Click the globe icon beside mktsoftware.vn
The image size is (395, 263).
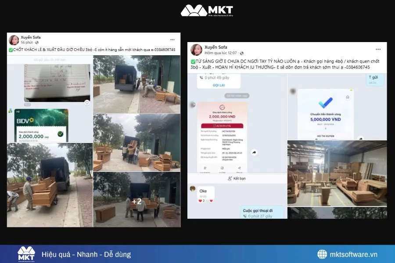(x=323, y=253)
